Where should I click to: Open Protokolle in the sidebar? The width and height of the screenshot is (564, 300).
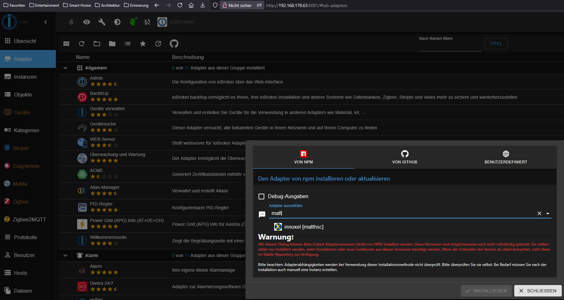click(28, 237)
